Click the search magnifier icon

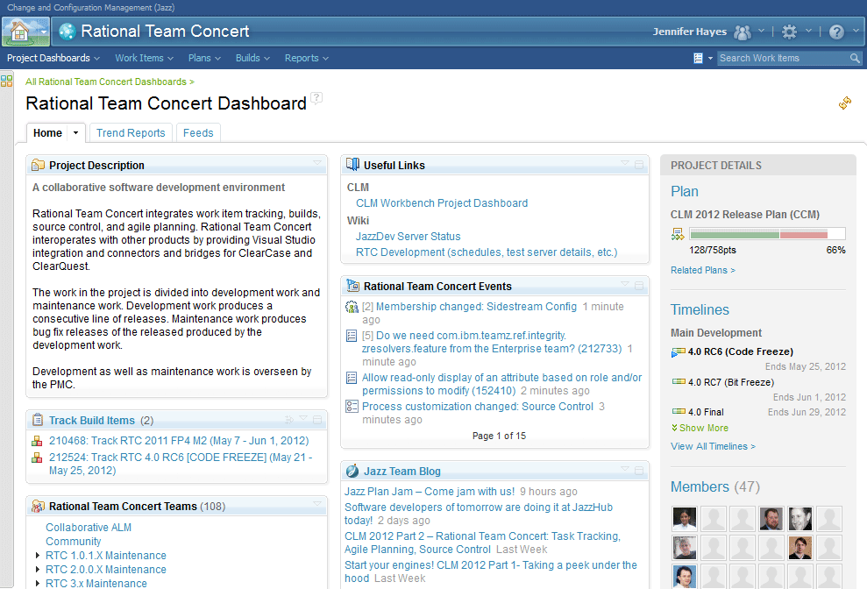click(855, 58)
